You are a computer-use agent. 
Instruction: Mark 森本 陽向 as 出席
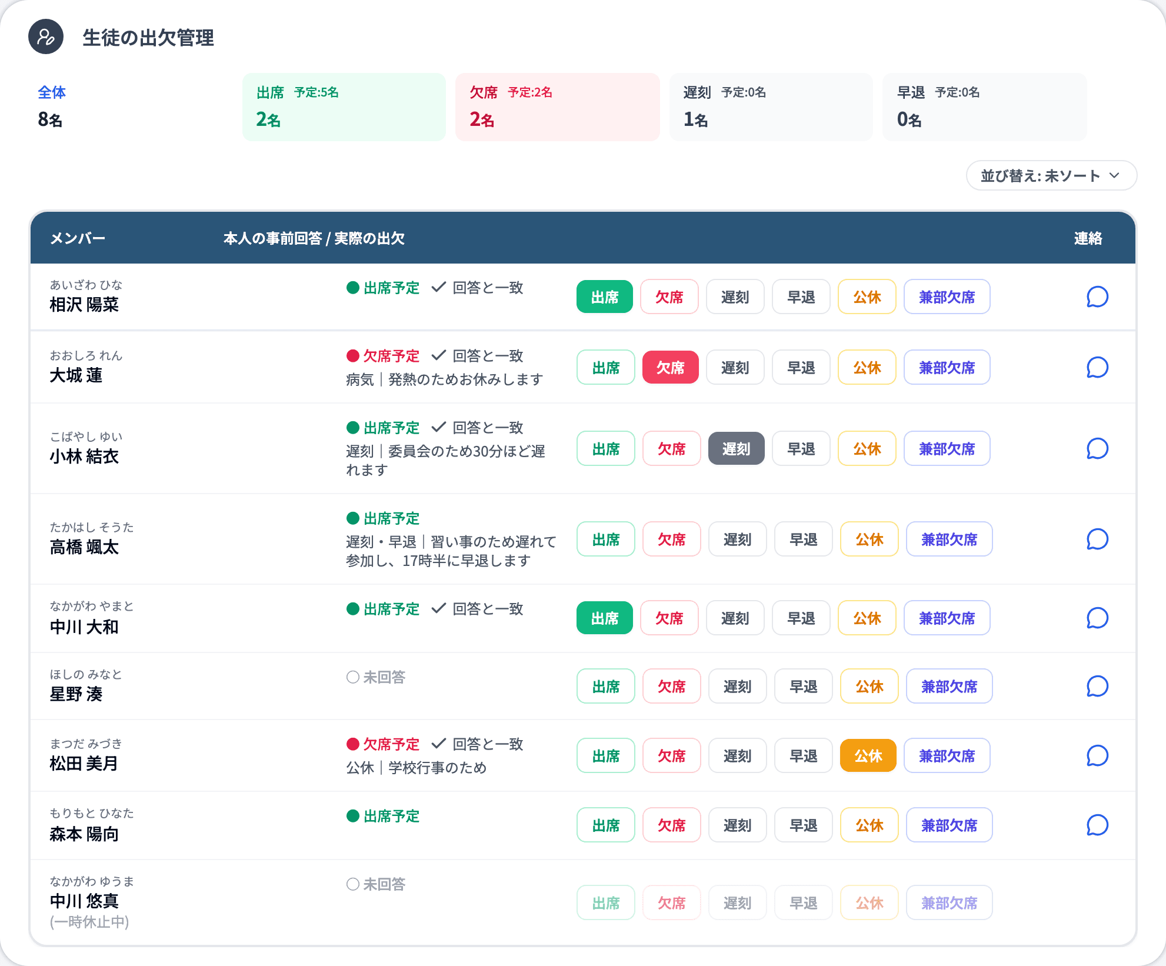pyautogui.click(x=606, y=825)
